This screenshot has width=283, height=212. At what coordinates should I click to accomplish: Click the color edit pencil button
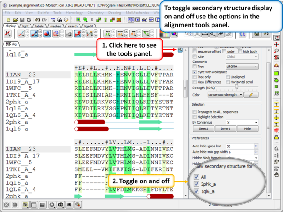click(x=252, y=95)
